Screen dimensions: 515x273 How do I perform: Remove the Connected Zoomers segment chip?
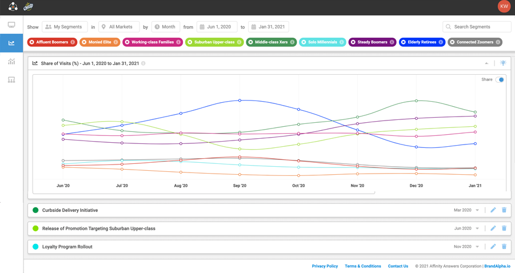tap(452, 42)
